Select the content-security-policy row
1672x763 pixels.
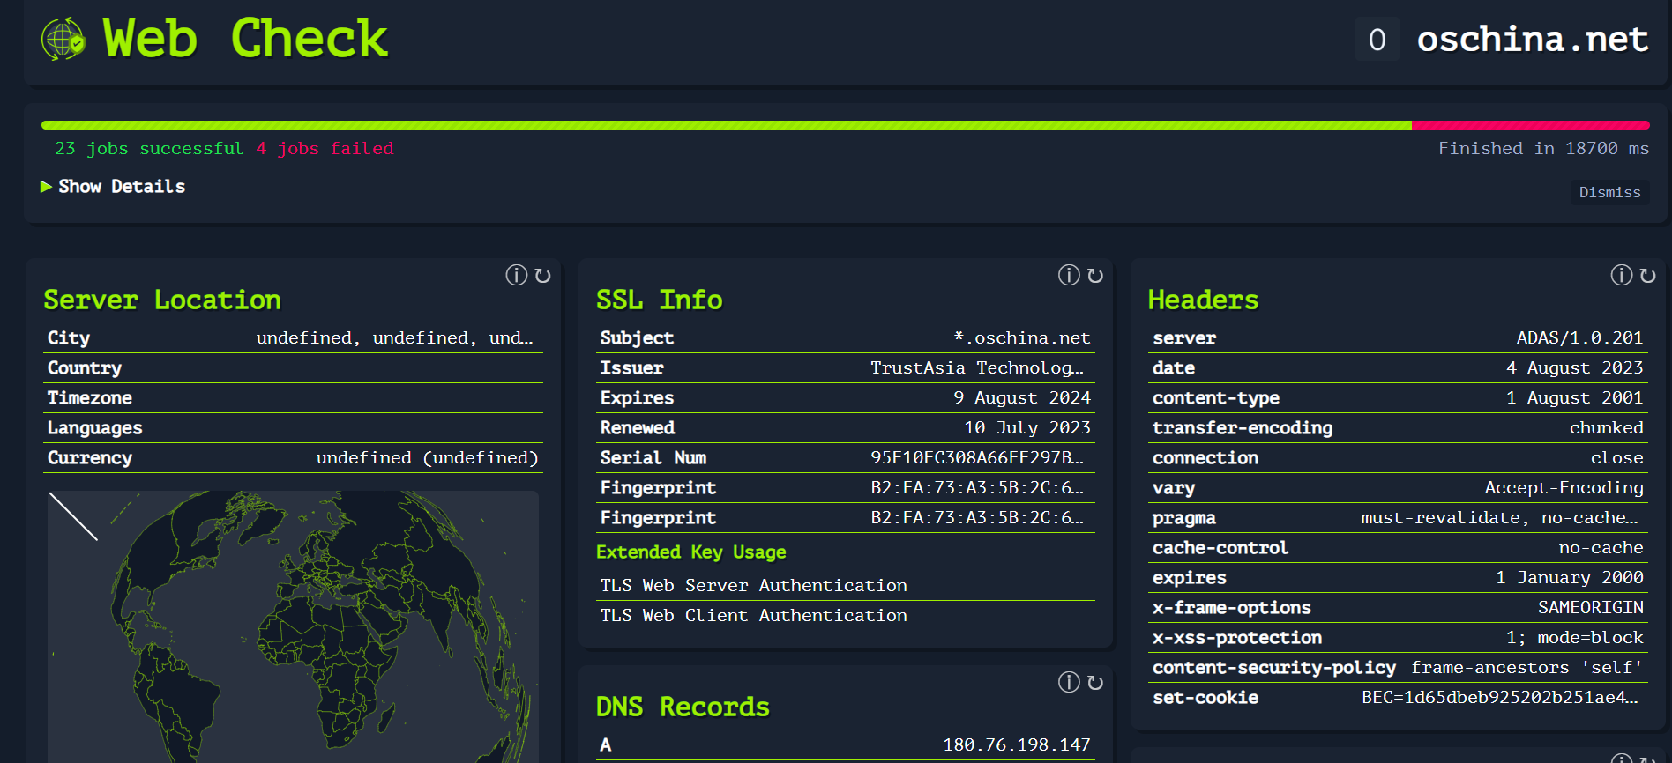pos(1398,668)
